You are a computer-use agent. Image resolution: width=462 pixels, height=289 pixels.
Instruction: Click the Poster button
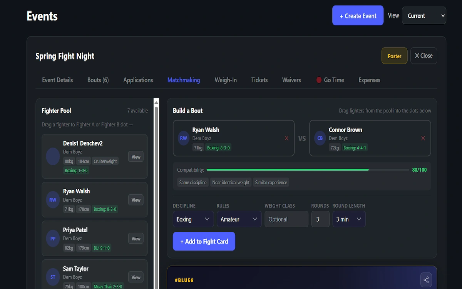click(x=394, y=56)
